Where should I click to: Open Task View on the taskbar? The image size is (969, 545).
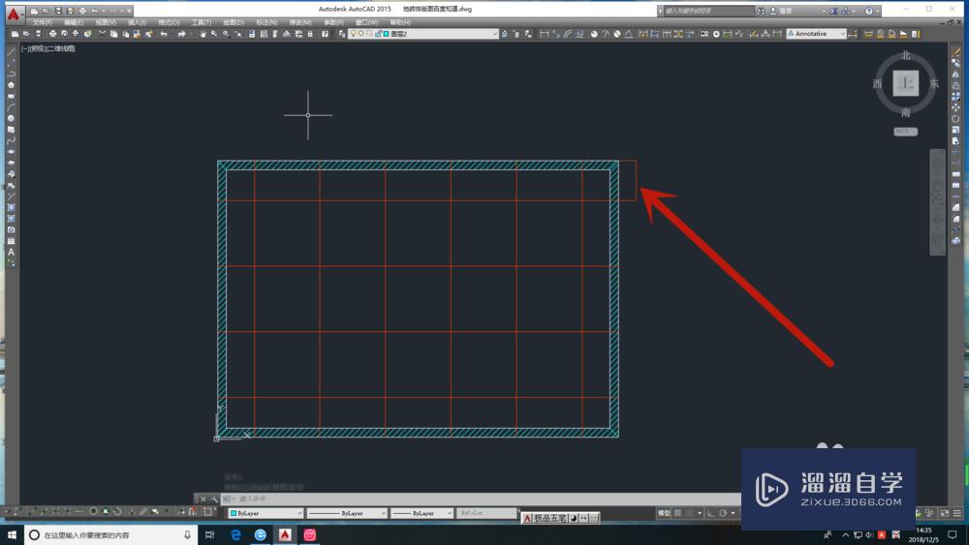(x=210, y=534)
